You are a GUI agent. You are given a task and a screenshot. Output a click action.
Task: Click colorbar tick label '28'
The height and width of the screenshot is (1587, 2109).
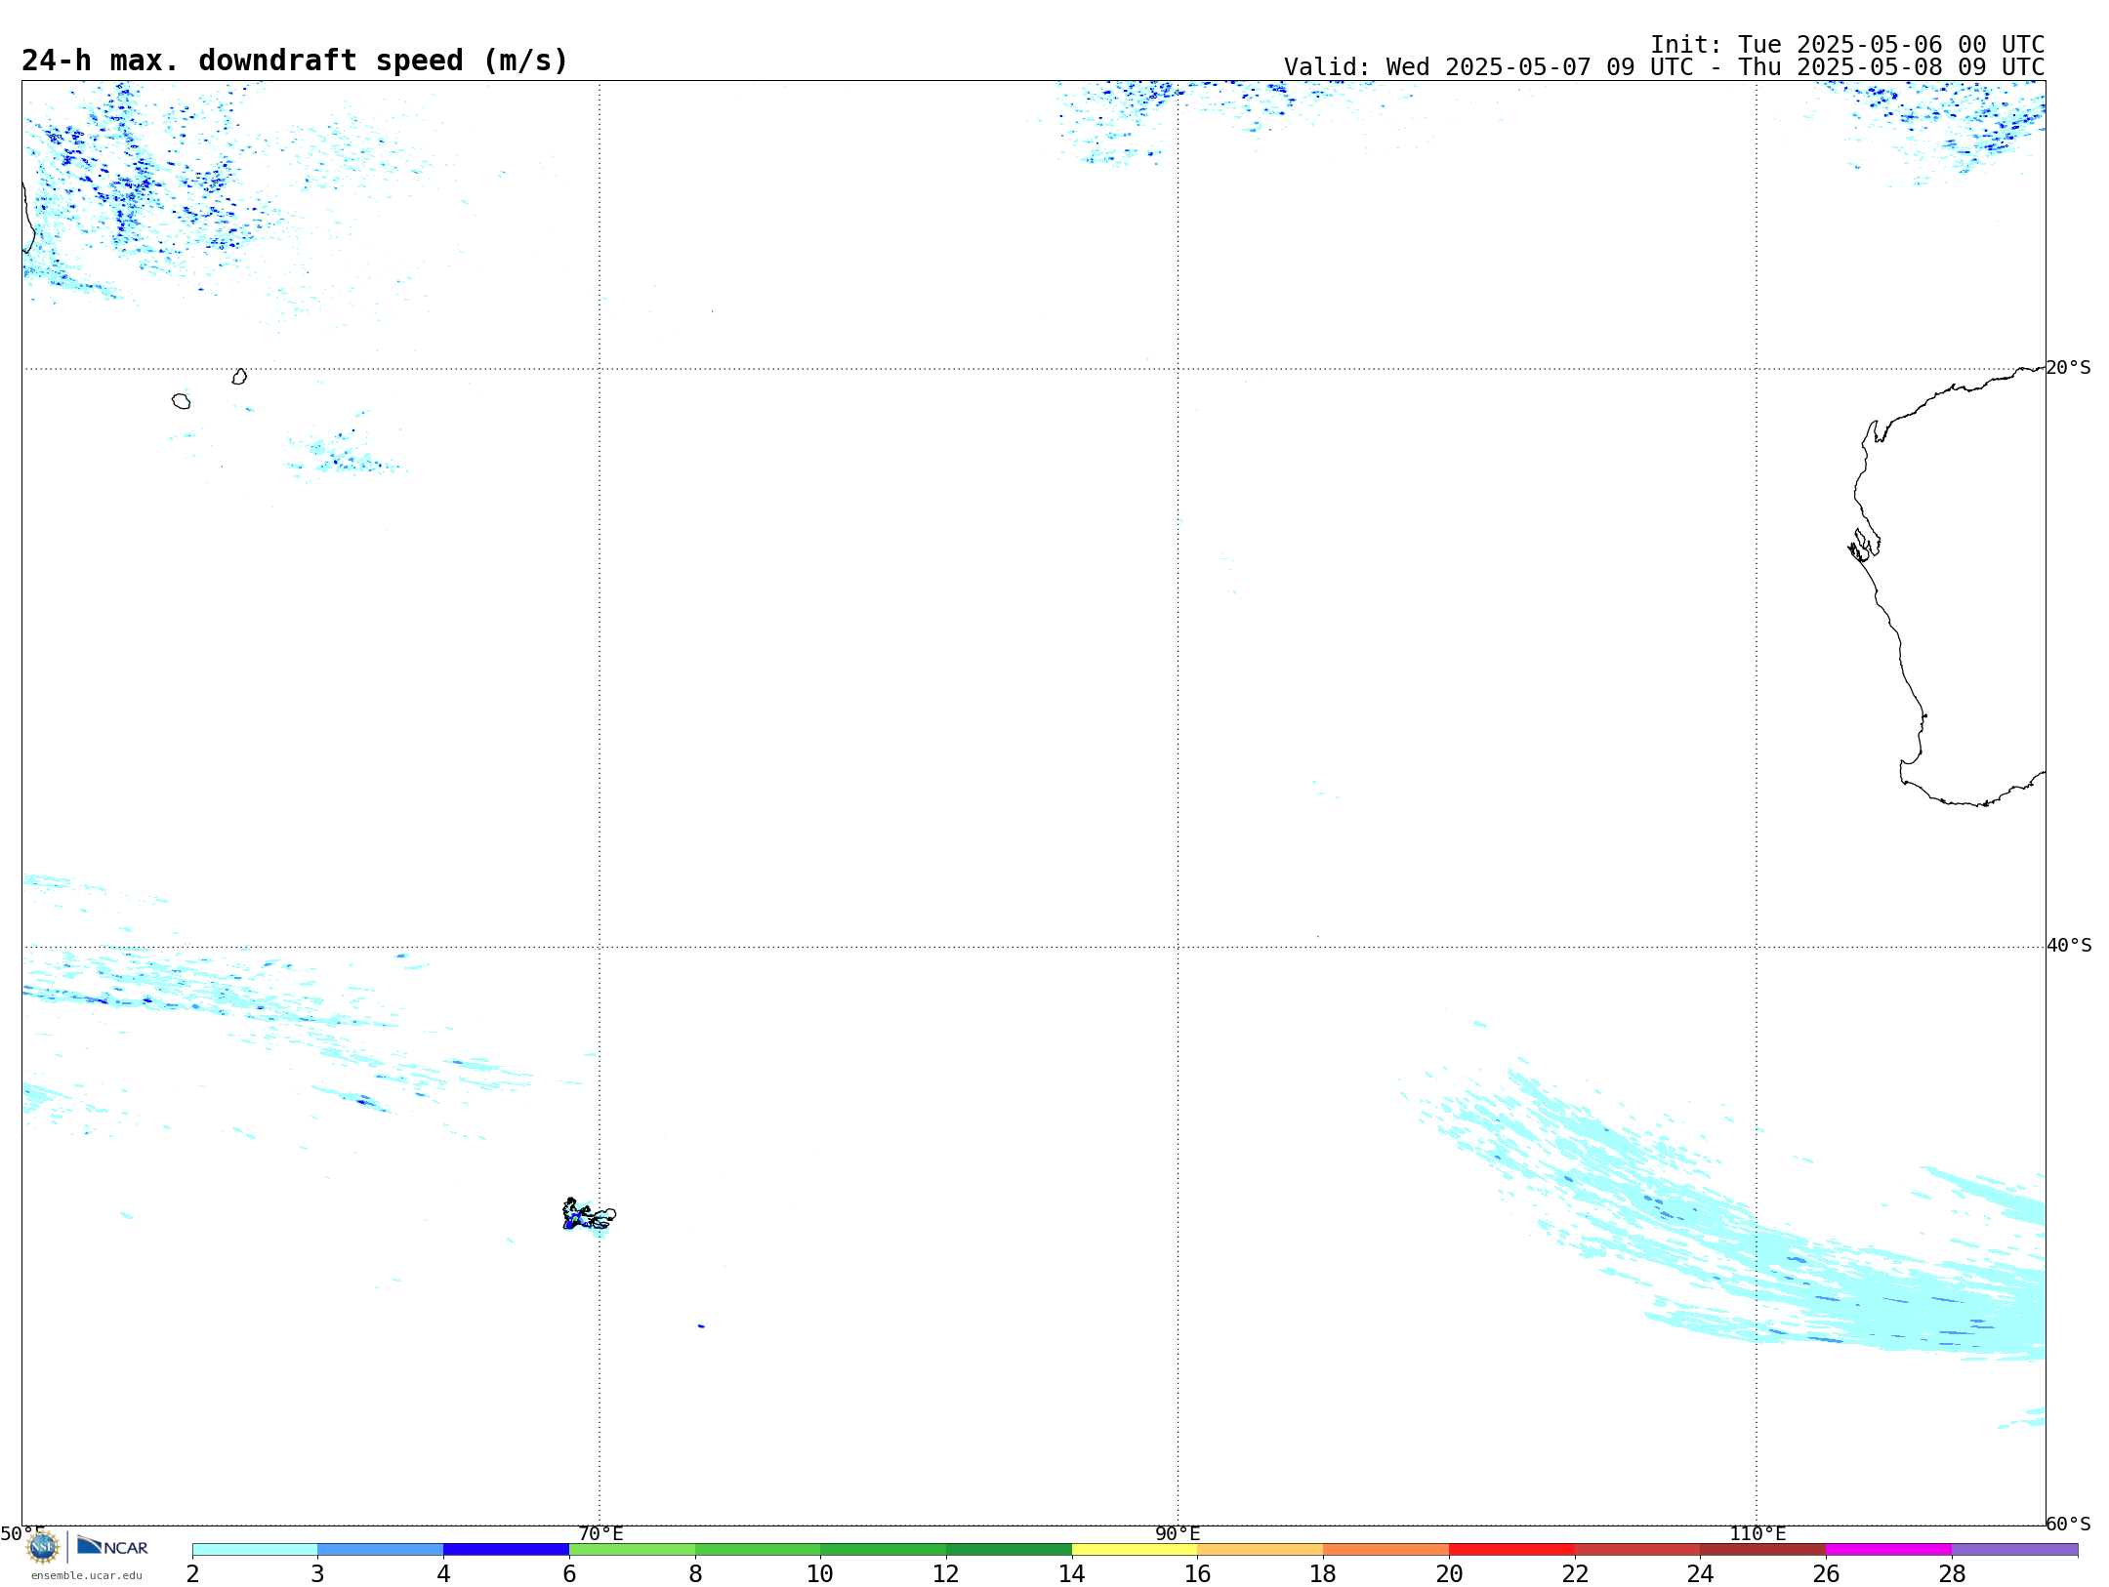point(1952,1573)
